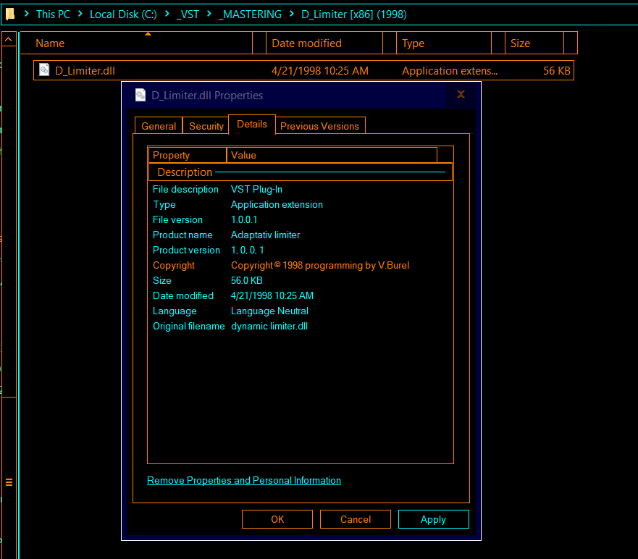Click the Apply button
Image resolution: width=638 pixels, height=559 pixels.
pos(433,519)
